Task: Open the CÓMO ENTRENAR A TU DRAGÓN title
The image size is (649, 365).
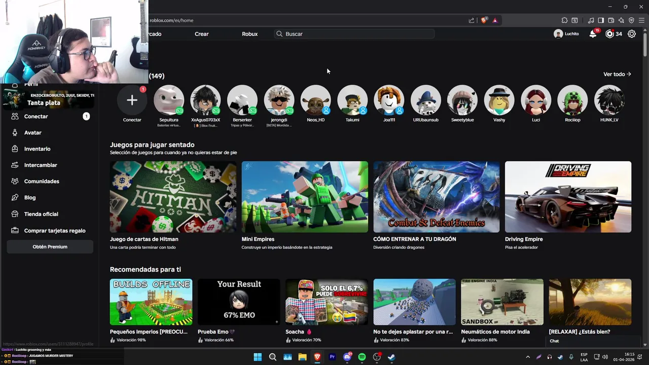Action: (415, 239)
